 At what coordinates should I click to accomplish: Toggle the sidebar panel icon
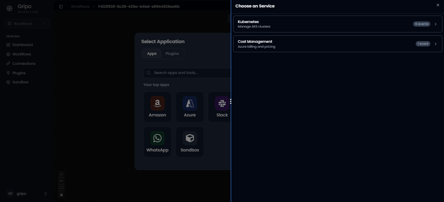[61, 6]
